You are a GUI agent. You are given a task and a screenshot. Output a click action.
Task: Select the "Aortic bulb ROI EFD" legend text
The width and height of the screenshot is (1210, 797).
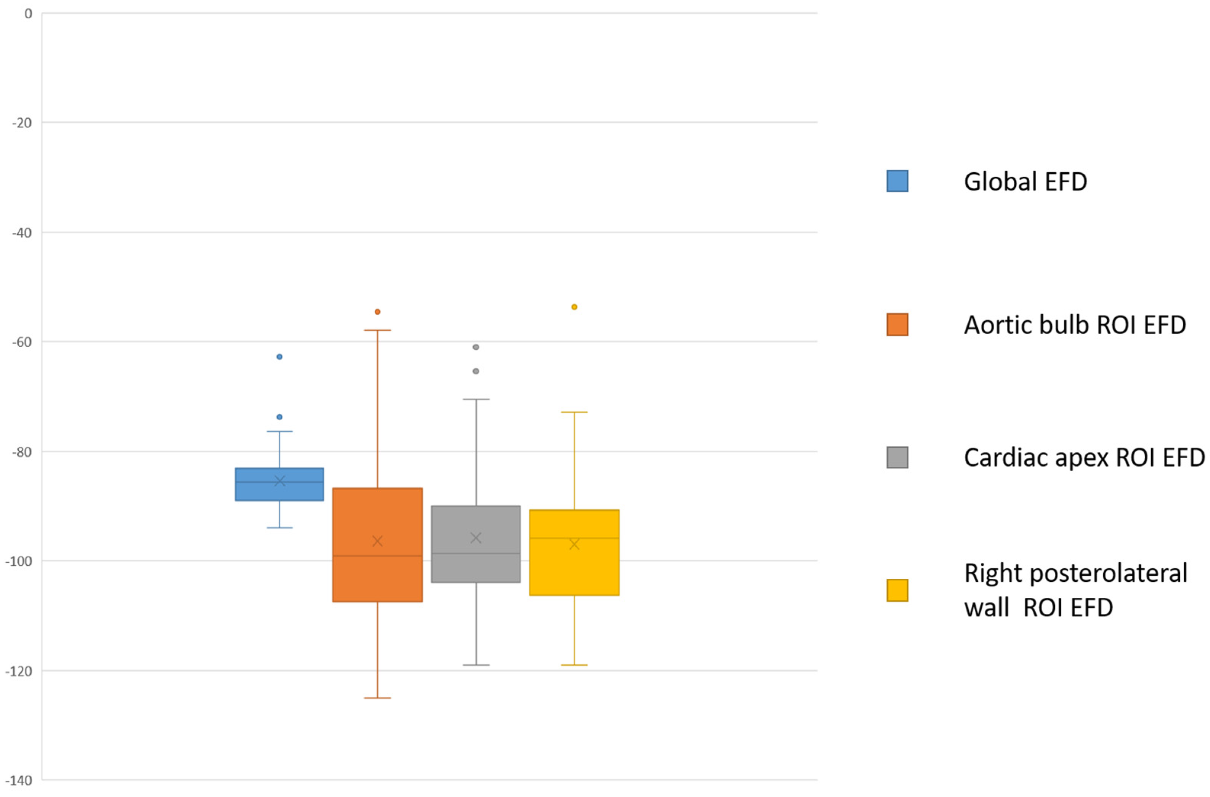[x=1075, y=325]
